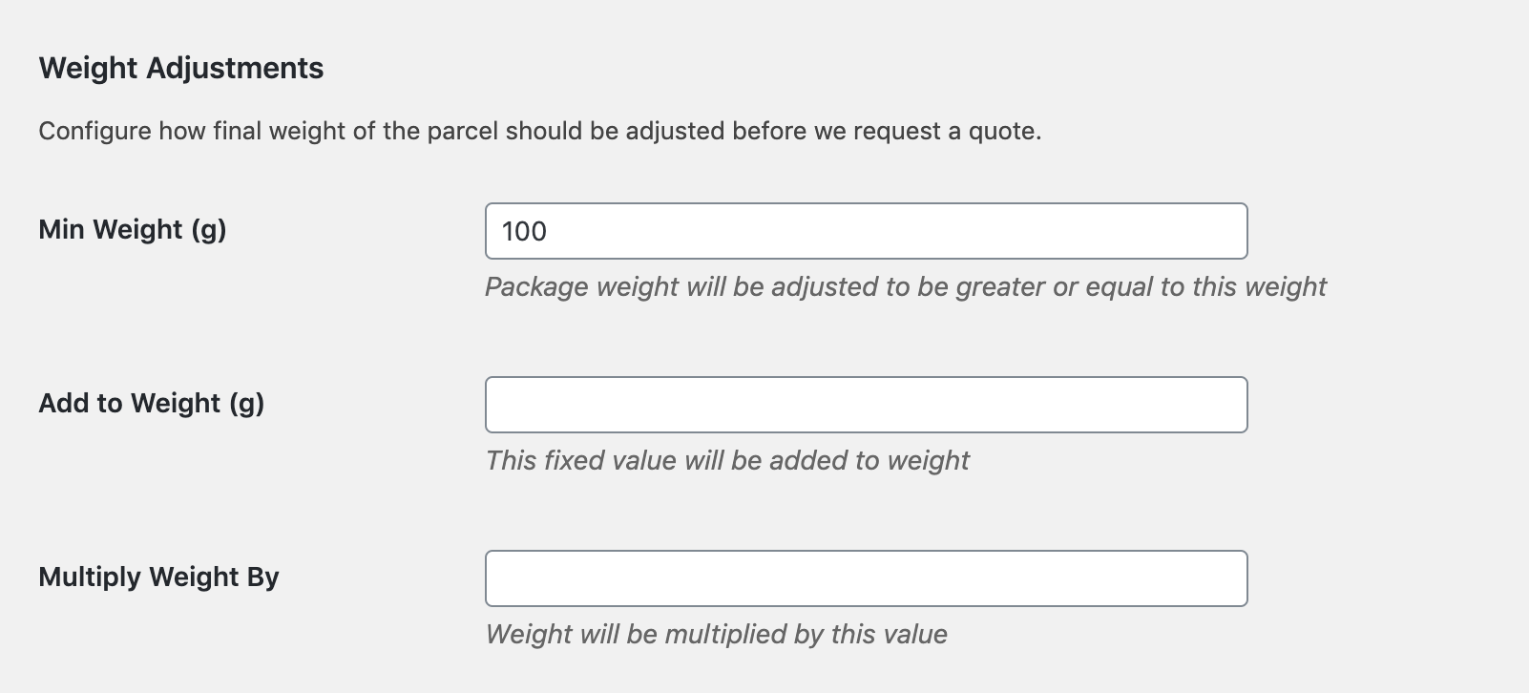Click the Multiply Weight By label
The height and width of the screenshot is (693, 1529).
(158, 577)
